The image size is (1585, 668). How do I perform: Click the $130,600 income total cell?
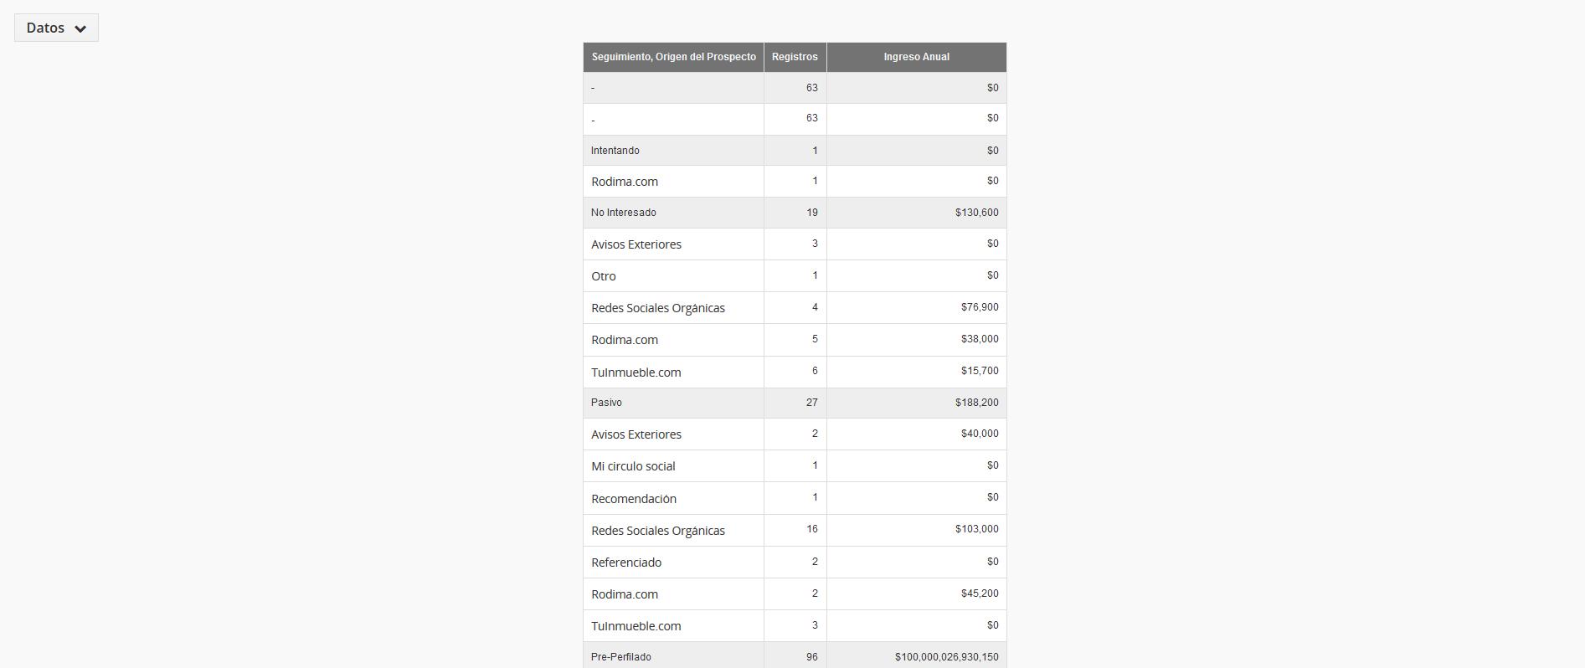pos(976,213)
